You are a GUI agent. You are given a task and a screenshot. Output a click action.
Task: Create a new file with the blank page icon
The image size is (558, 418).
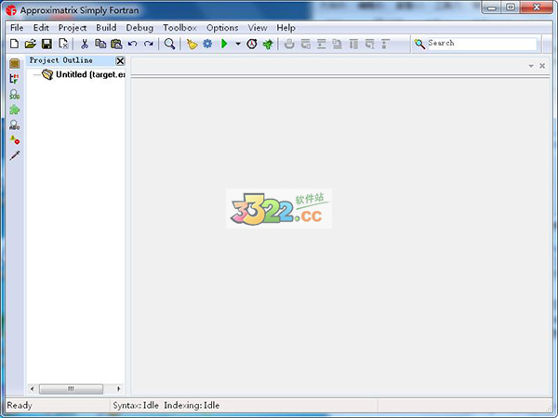pyautogui.click(x=14, y=44)
